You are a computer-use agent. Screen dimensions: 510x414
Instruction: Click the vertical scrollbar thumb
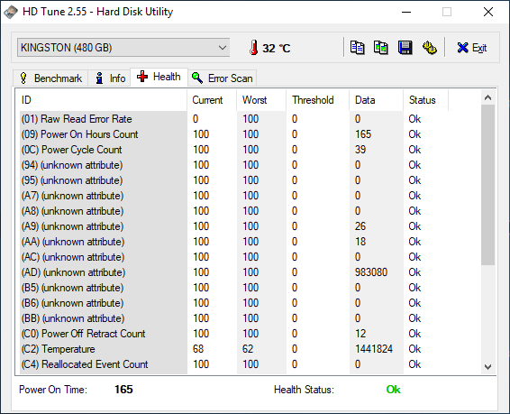pos(487,185)
